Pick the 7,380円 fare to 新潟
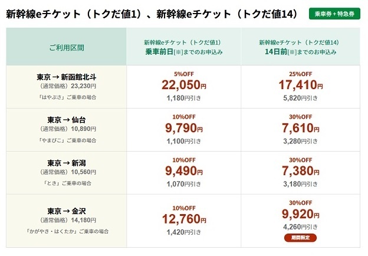This screenshot has height=256, width=368. click(x=300, y=171)
